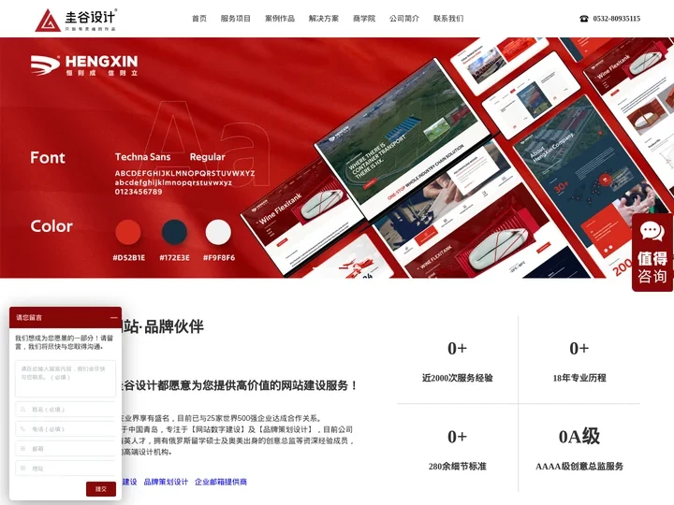The width and height of the screenshot is (674, 505).
Task: Open the 案例作品 menu item
Action: 280,19
